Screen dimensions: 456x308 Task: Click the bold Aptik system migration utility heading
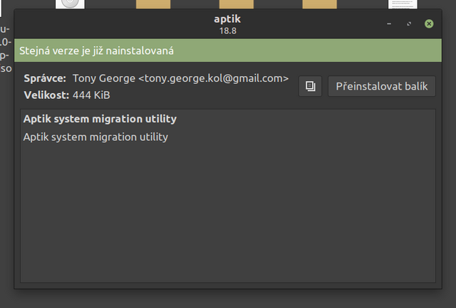click(x=100, y=119)
